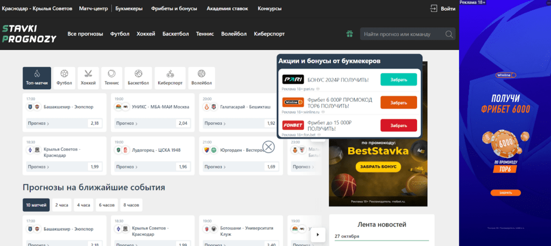
Task: Open Хоккей in the main navigation
Action: [x=146, y=34]
